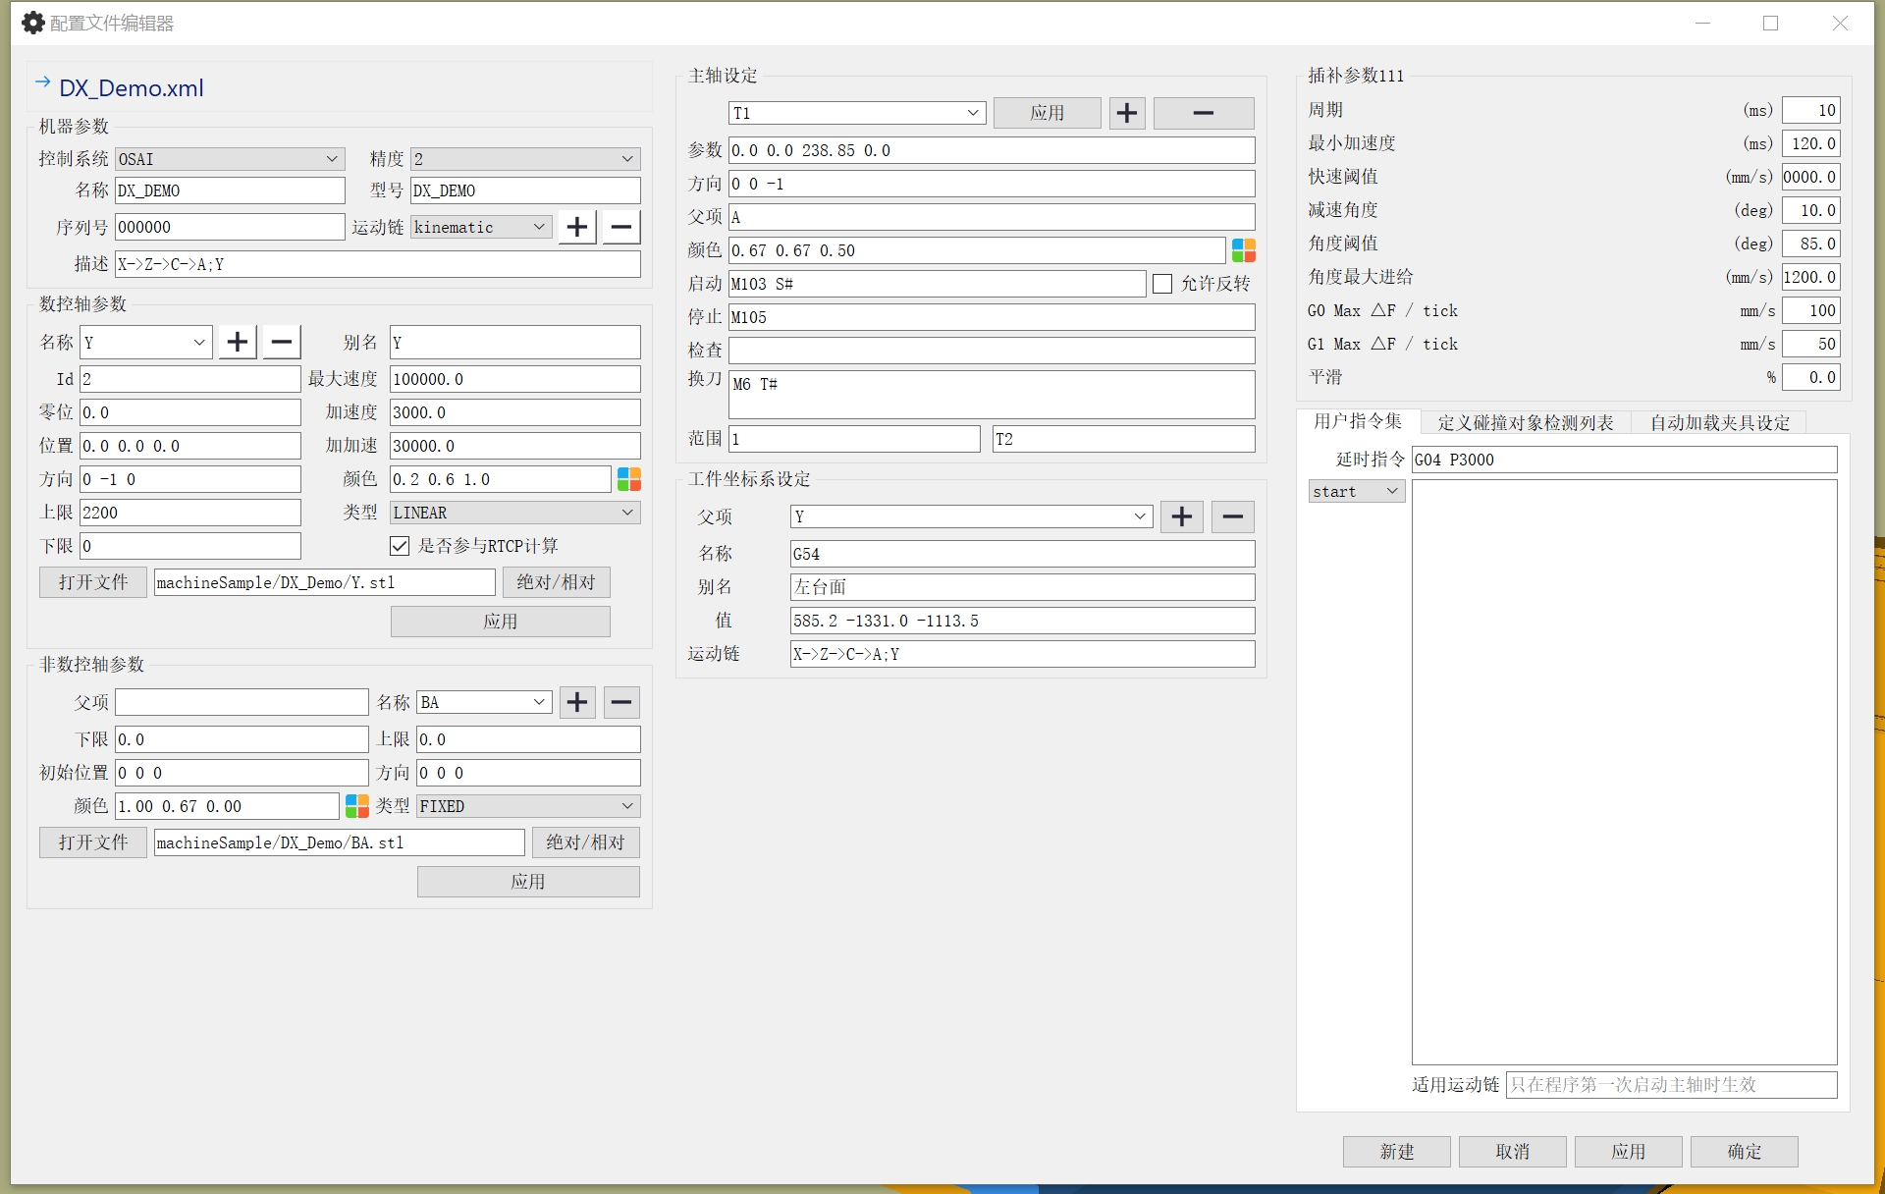Click 打开文件 for Y.stl
The width and height of the screenshot is (1885, 1194).
tap(93, 582)
